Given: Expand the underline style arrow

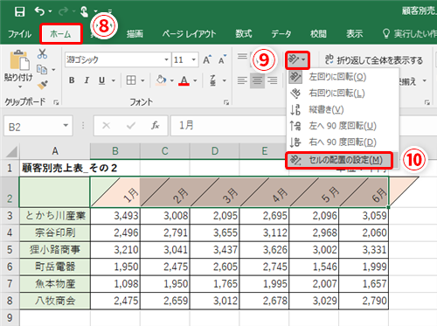Looking at the screenshot, I should pos(114,80).
